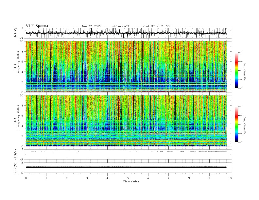Viewport: 259px width, 200px height.
Task: Click the '-3' tick on ch.1 colorbar
Action: click(x=241, y=53)
